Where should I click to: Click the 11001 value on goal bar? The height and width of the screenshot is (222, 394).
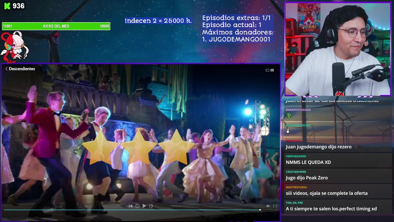[x=8, y=26]
